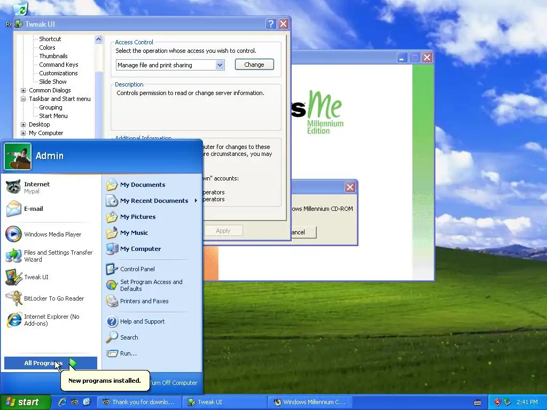Viewport: 547px width, 410px height.
Task: Launch Internet Explorer from Quick Launch bar
Action: click(62, 403)
